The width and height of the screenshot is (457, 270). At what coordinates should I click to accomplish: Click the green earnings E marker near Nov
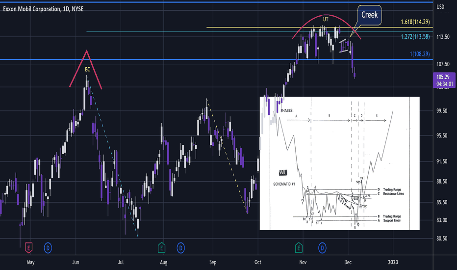(299, 248)
